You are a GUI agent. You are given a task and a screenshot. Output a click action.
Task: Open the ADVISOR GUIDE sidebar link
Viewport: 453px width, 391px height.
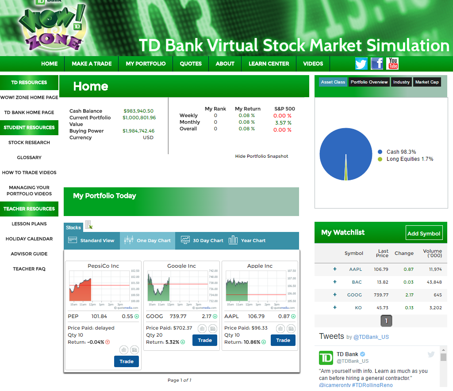(x=29, y=254)
